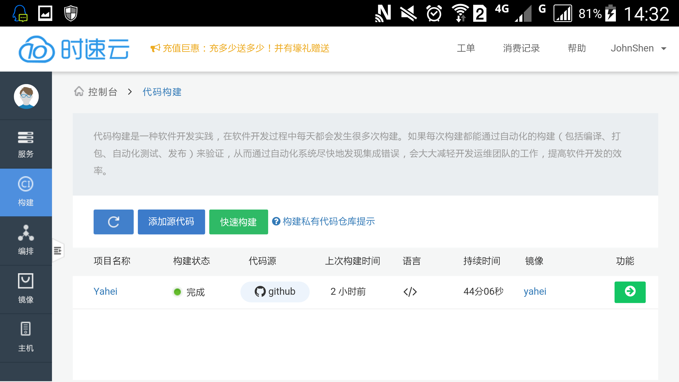Open the 服务 services sidebar section

click(26, 144)
